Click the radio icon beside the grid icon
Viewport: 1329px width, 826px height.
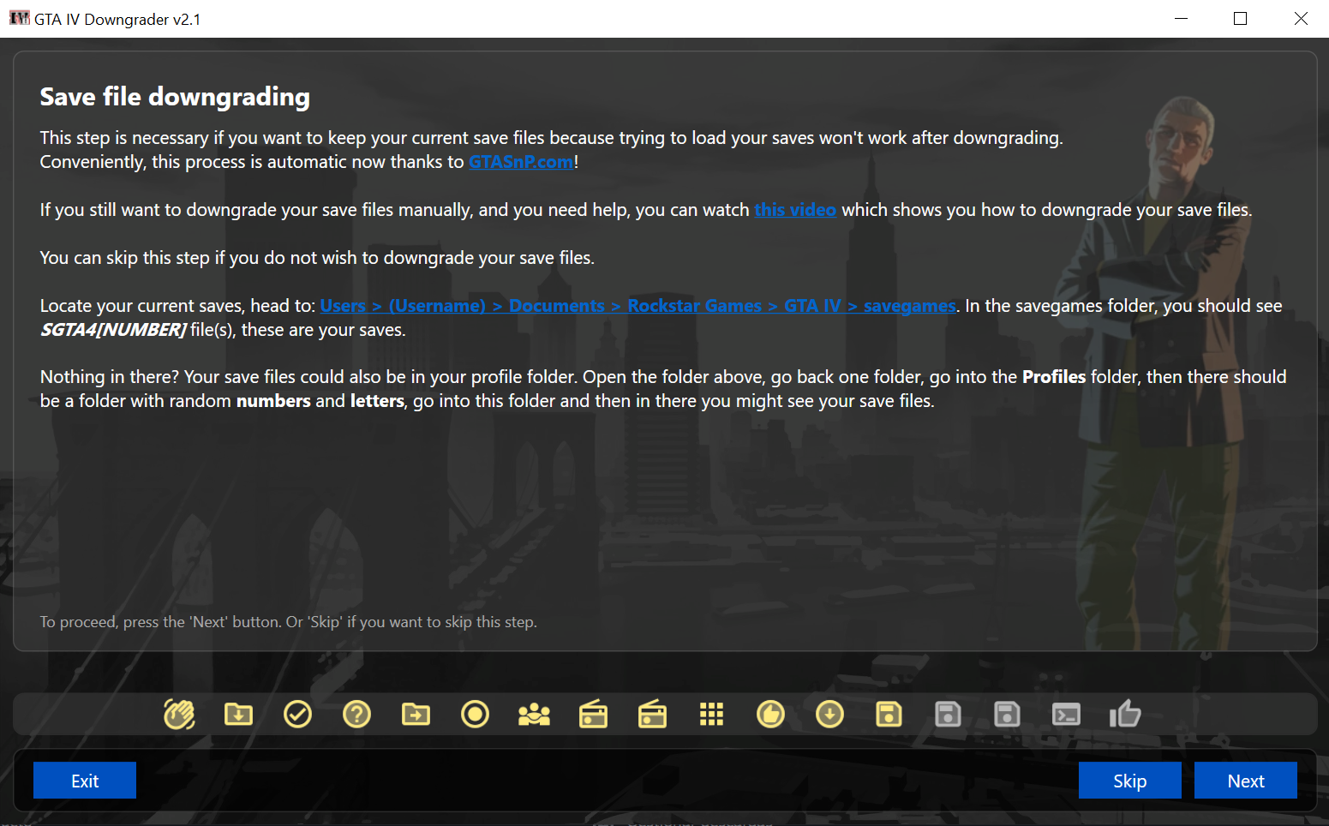pos(652,714)
